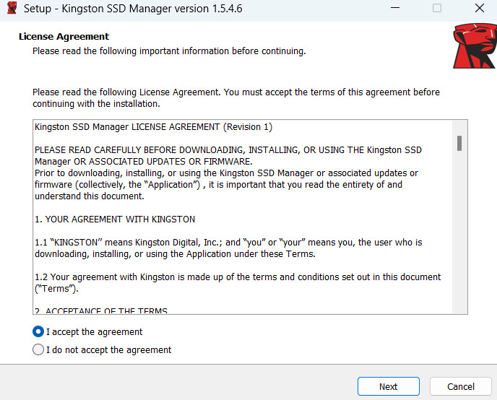Click paragraph 1.2 about the Terms
This screenshot has width=497, height=400.
click(x=237, y=282)
